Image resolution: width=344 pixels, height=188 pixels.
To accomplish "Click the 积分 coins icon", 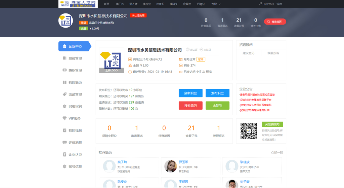I will [181, 66].
